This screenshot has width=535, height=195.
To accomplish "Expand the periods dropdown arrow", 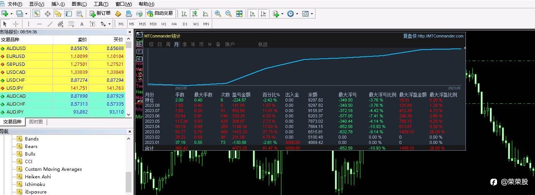I will (x=297, y=14).
